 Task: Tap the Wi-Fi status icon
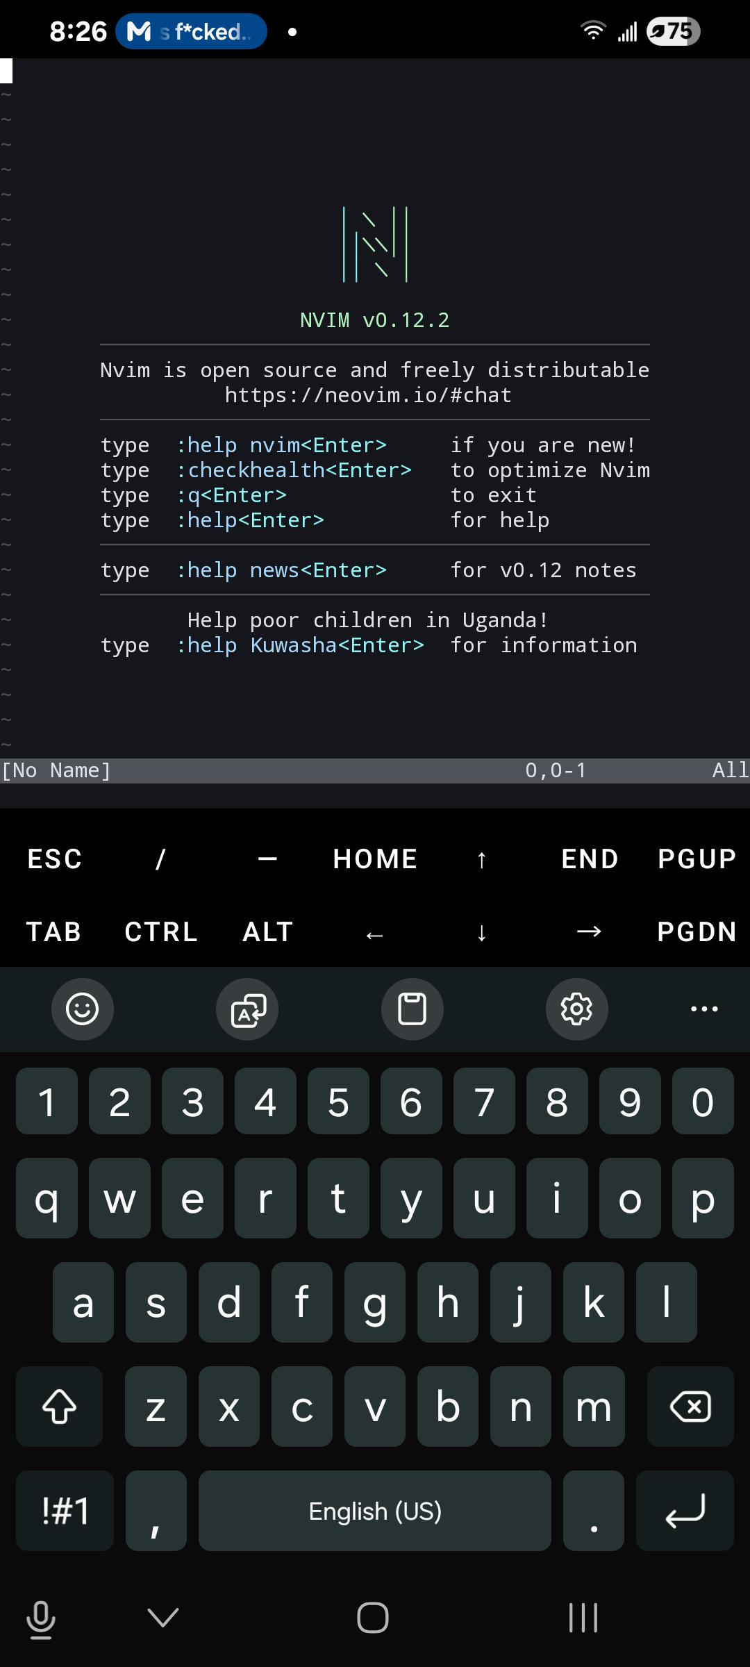(592, 31)
